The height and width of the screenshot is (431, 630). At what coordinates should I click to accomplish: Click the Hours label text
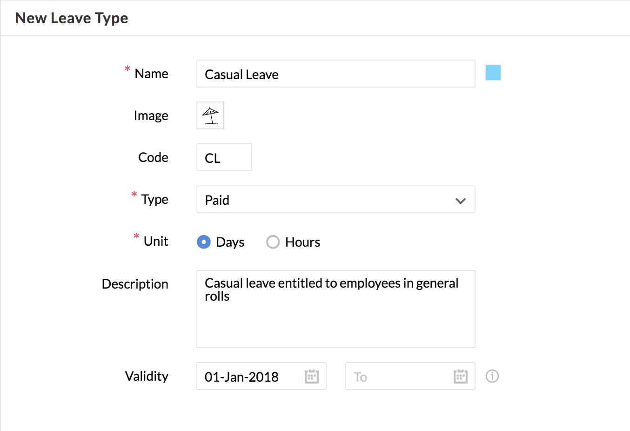tap(302, 242)
